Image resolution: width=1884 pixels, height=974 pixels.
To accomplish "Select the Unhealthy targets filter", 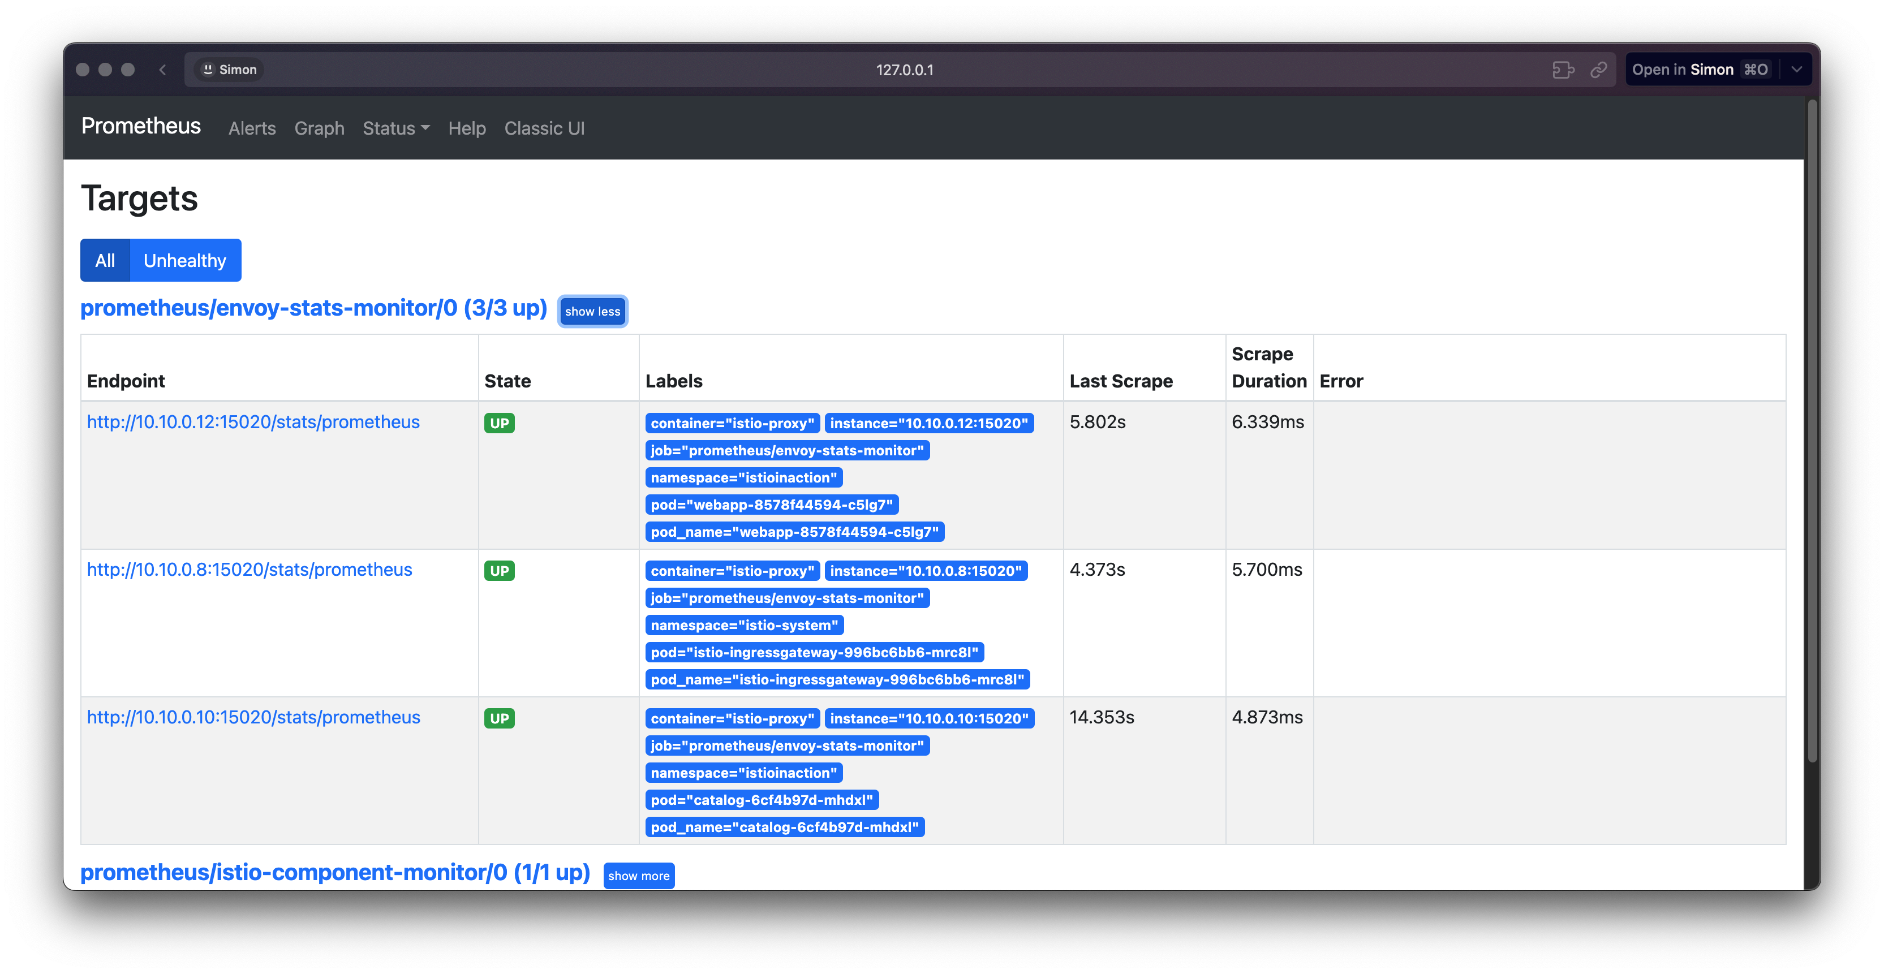I will tap(185, 260).
